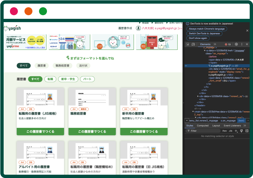The width and height of the screenshot is (253, 178).
Task: Click the /mypage href link in the DOM
Action: pos(239,51)
